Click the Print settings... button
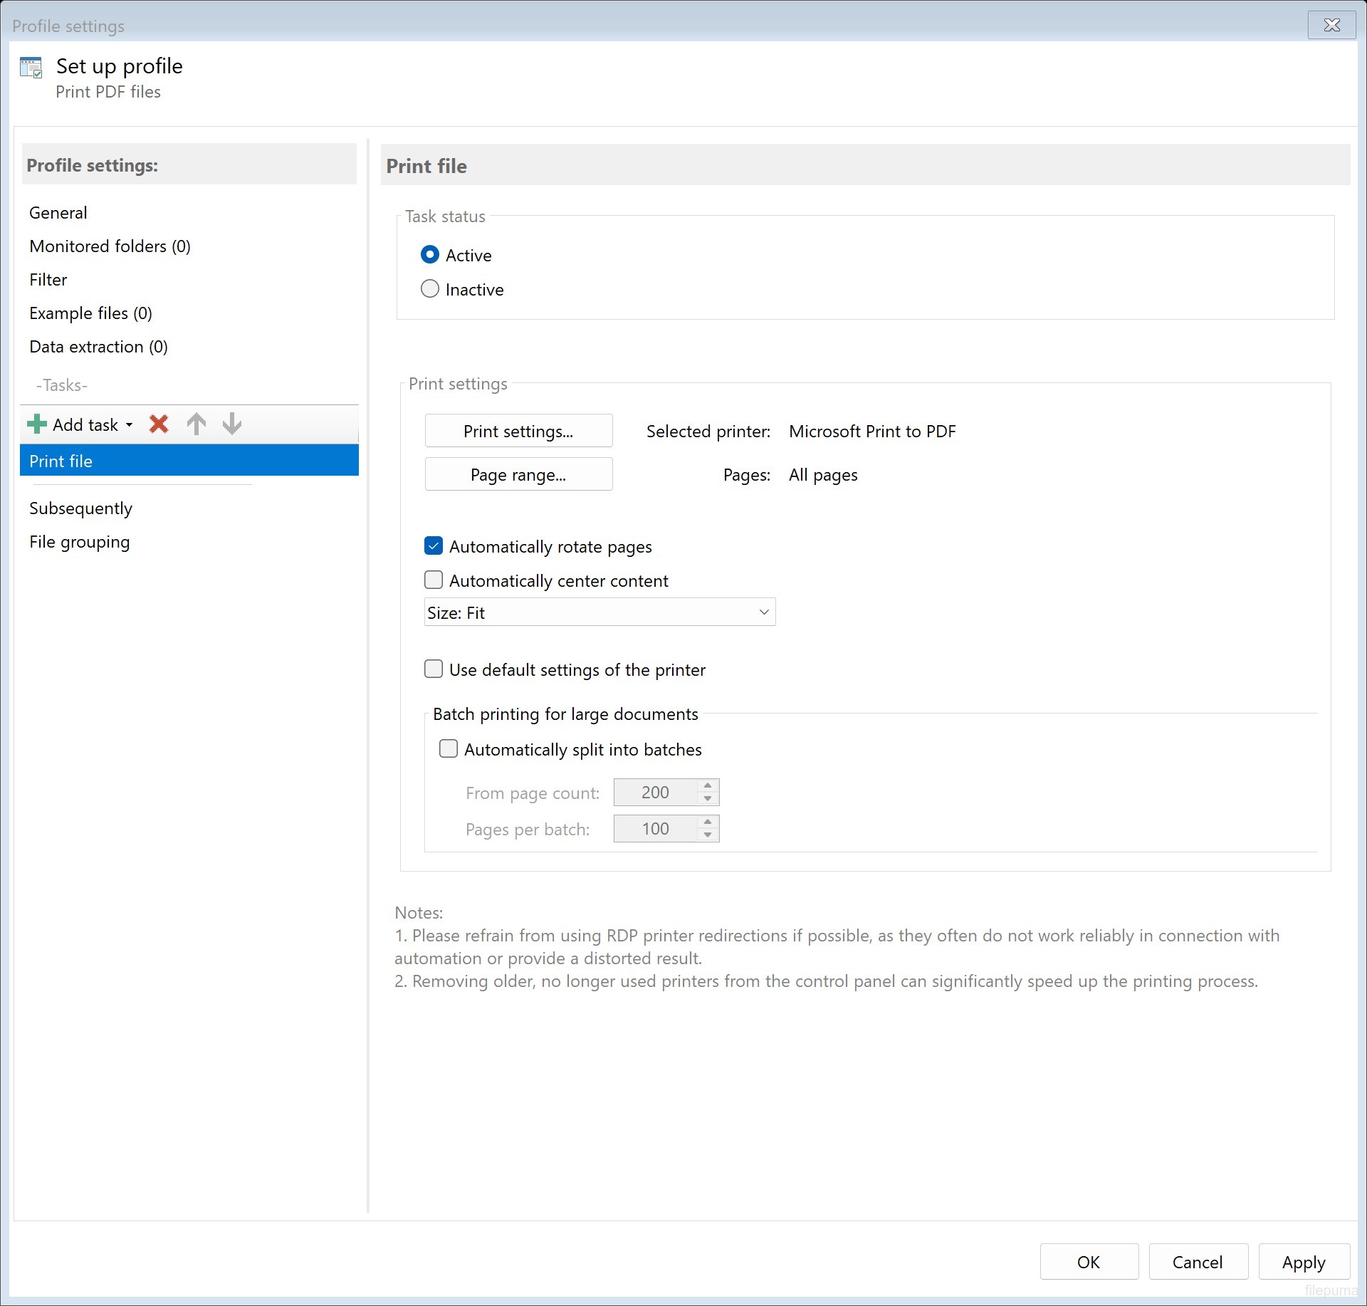1367x1306 pixels. tap(518, 431)
